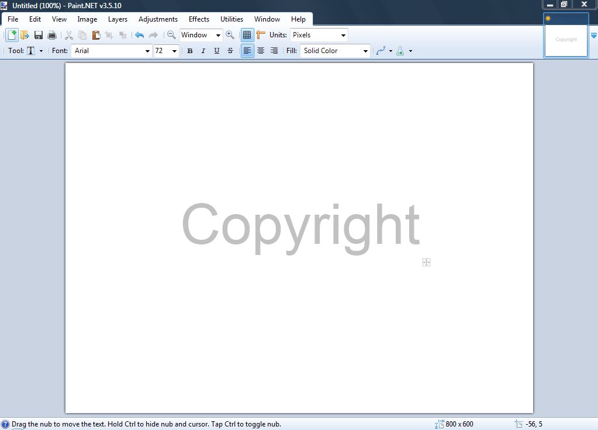Click the text nub handle on canvas
598x430 pixels.
tap(426, 262)
